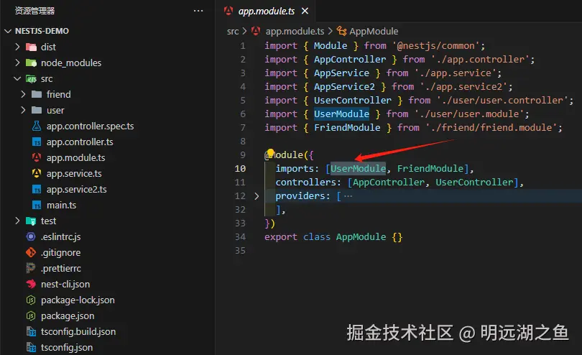582x355 pixels.
Task: Click the src breadcrumb segment
Action: [233, 32]
